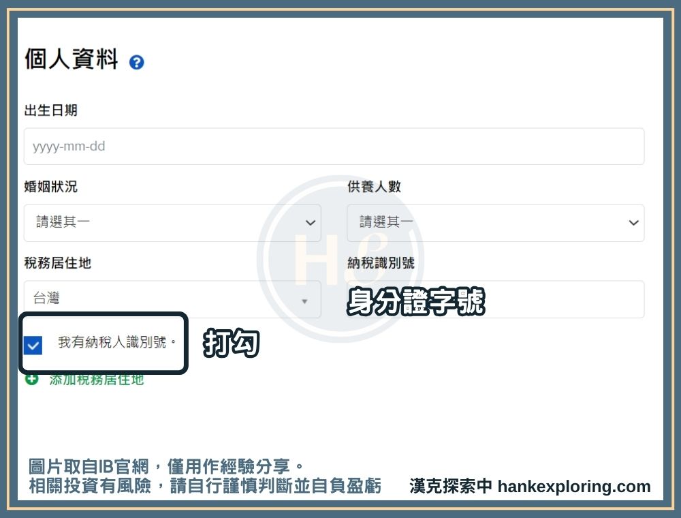Click the green plus icon to add tax residency

pos(32,380)
